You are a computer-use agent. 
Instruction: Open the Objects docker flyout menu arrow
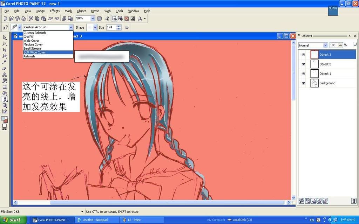tap(355, 44)
